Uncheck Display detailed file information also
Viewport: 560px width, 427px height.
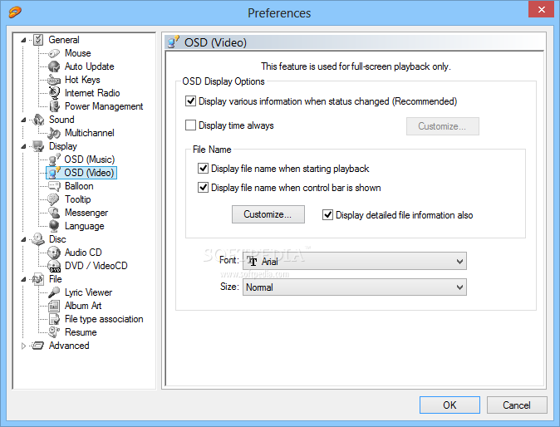click(x=328, y=215)
